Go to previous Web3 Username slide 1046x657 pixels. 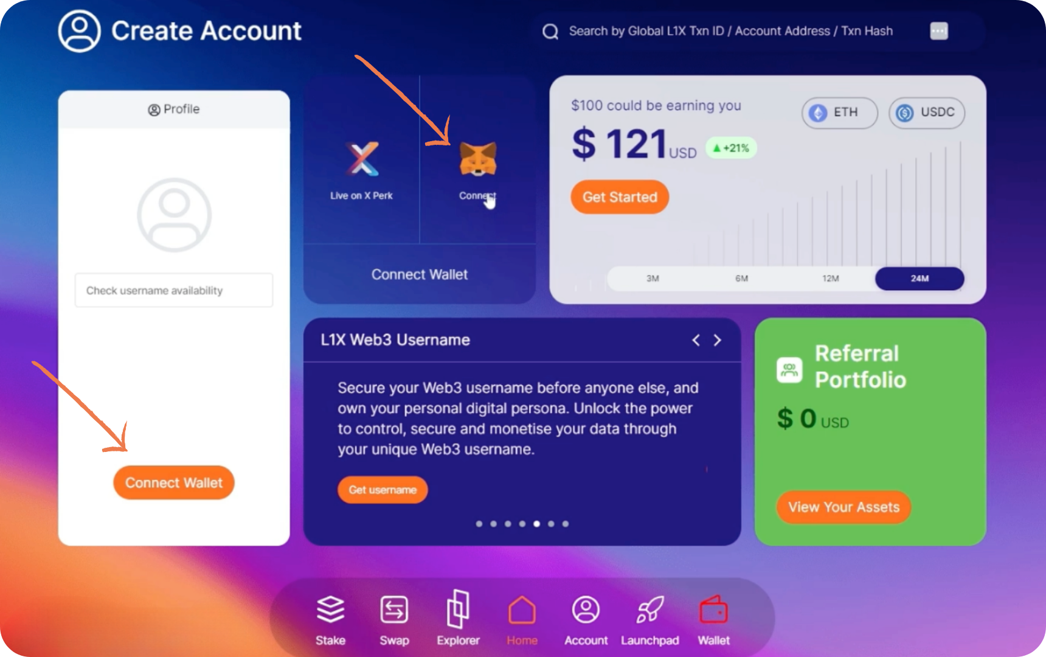click(696, 340)
